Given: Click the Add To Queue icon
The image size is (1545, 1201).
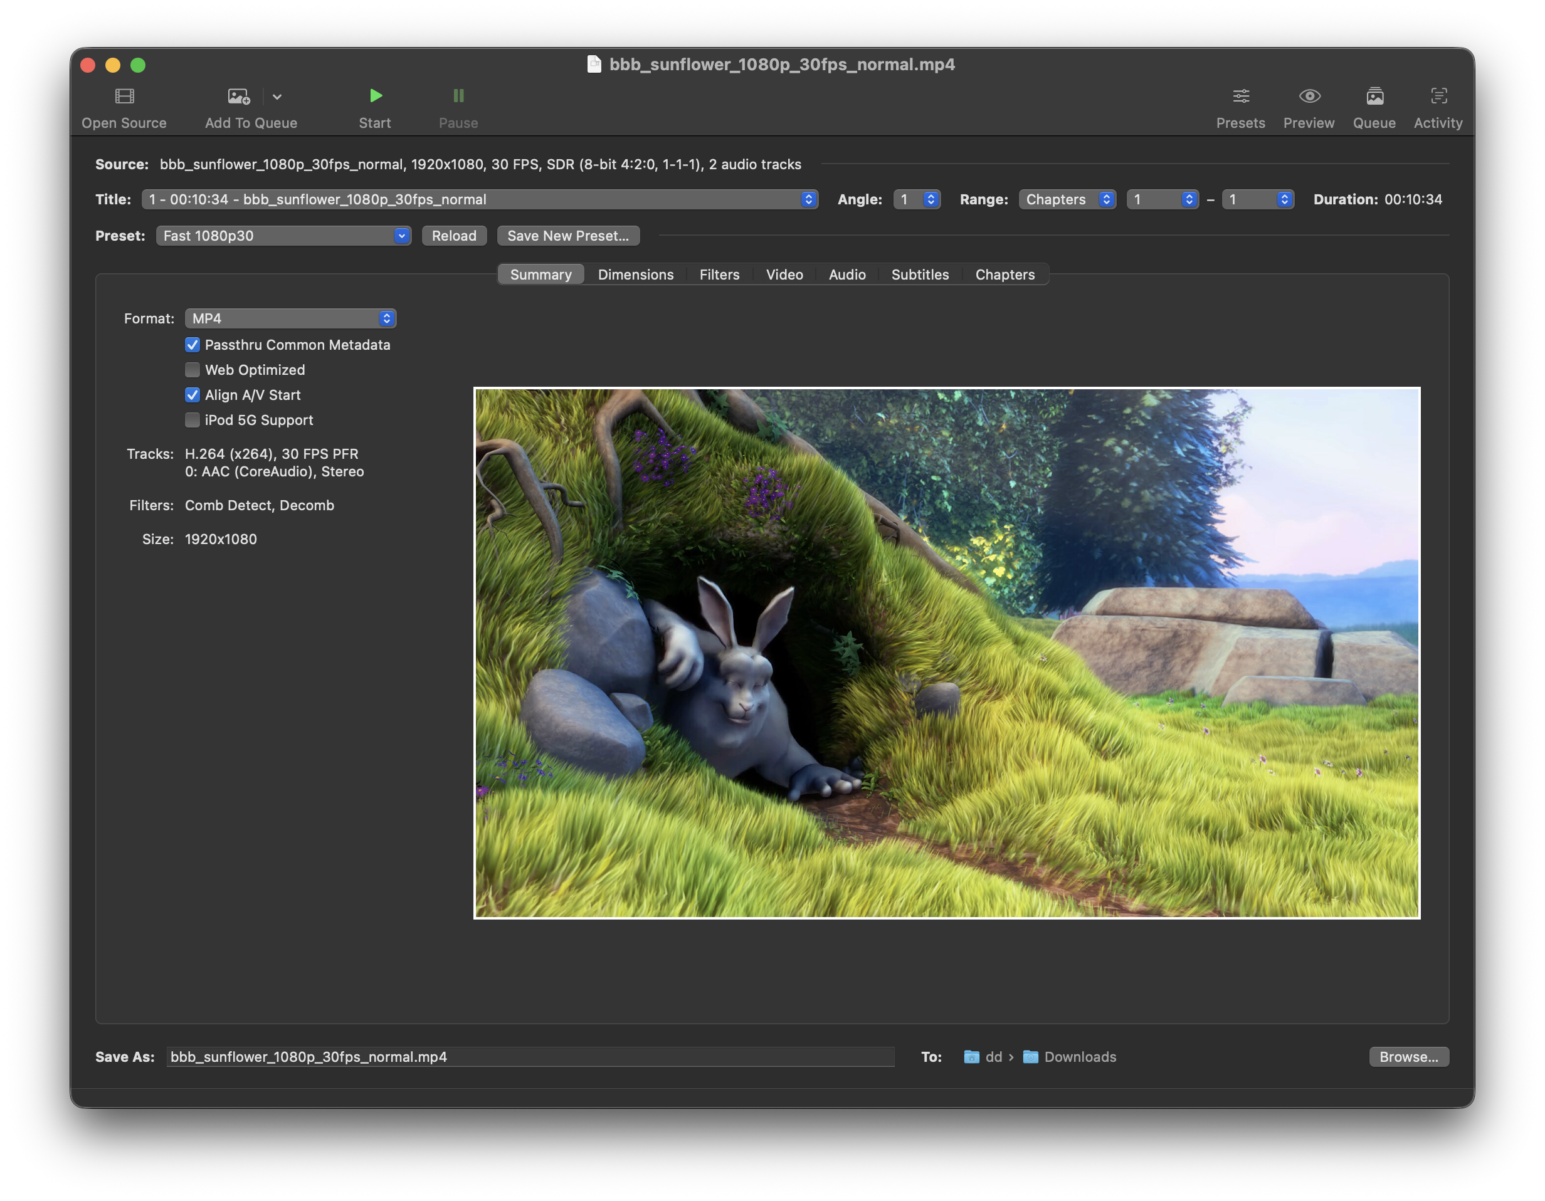Looking at the screenshot, I should (238, 96).
